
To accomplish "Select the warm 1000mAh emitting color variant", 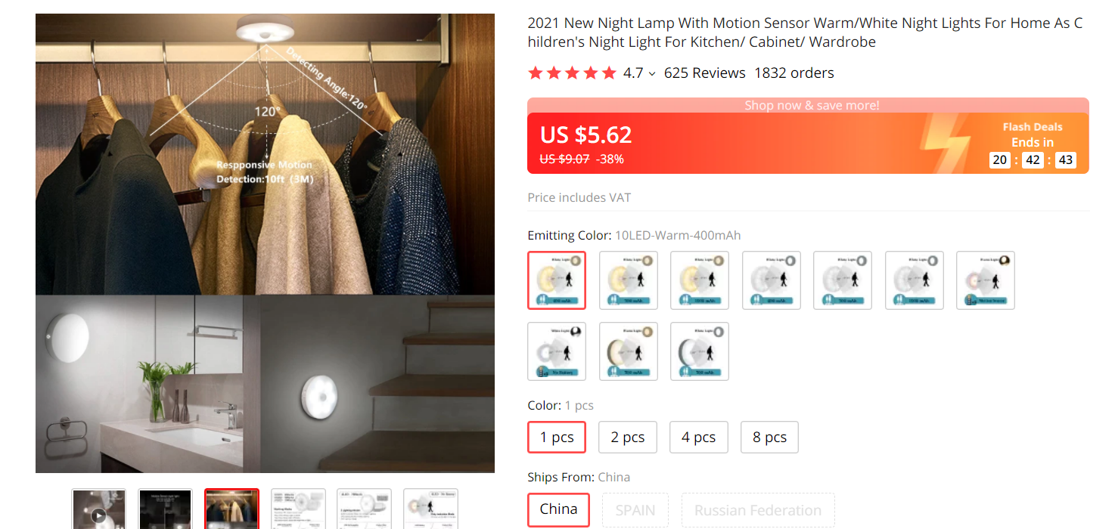I will (x=699, y=280).
